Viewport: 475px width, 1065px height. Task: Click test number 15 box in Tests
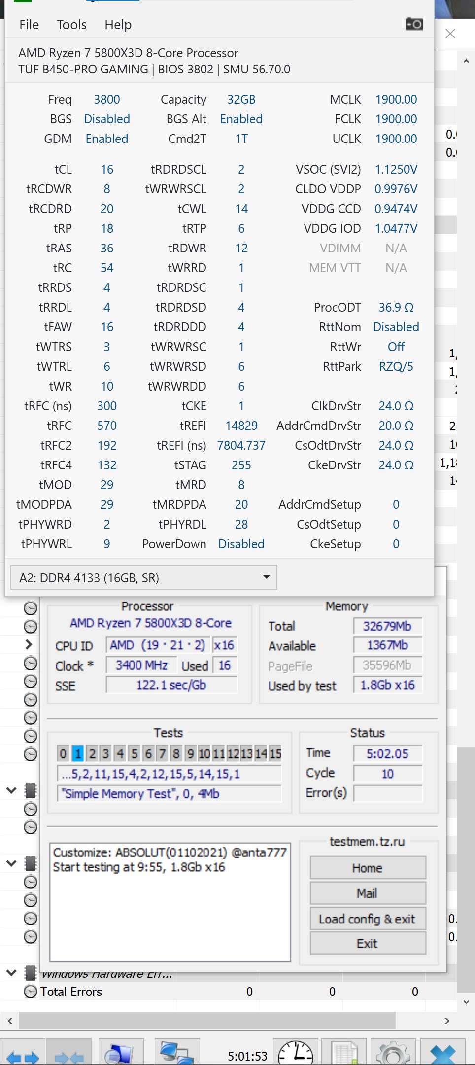pyautogui.click(x=275, y=753)
